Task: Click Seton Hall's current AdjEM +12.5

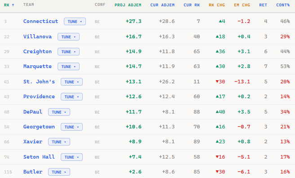Action: pyautogui.click(x=167, y=157)
